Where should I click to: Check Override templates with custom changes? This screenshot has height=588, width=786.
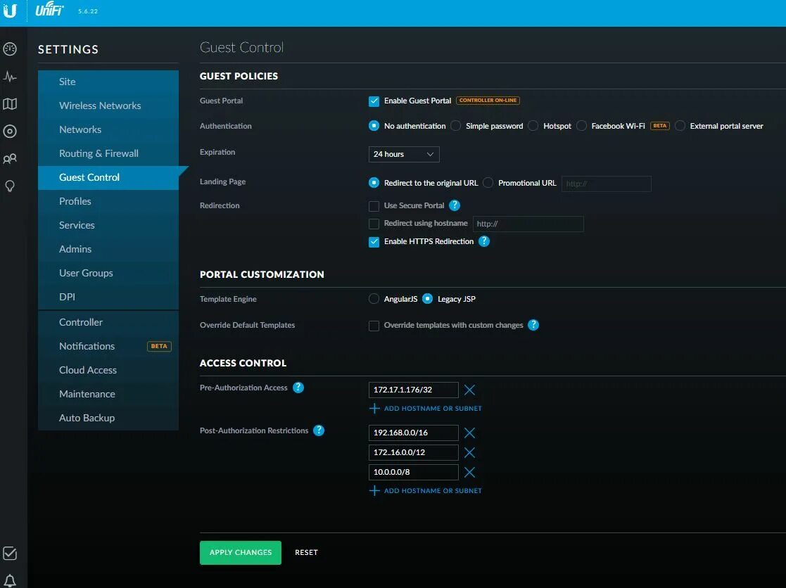[x=374, y=326]
